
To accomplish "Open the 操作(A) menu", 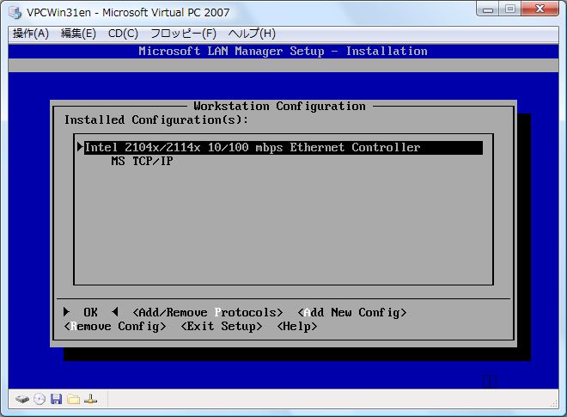I will tap(31, 34).
